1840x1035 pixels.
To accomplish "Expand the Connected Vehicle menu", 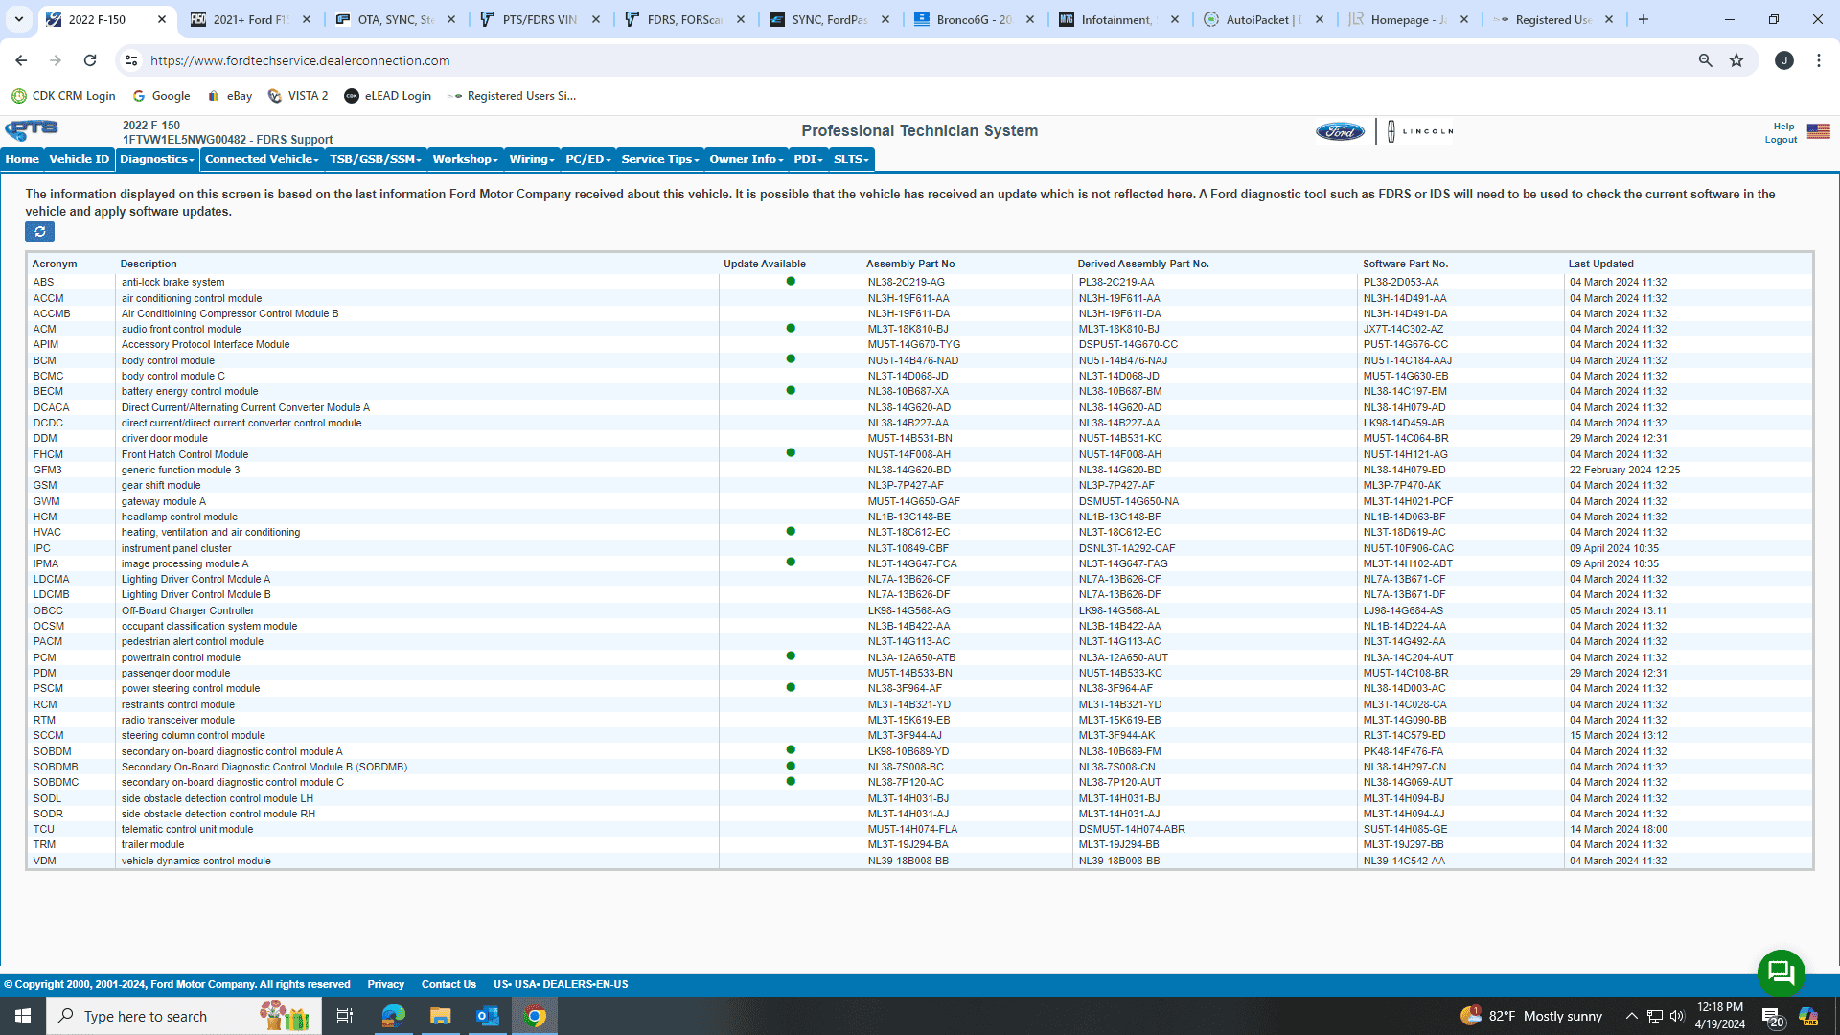I will click(262, 159).
